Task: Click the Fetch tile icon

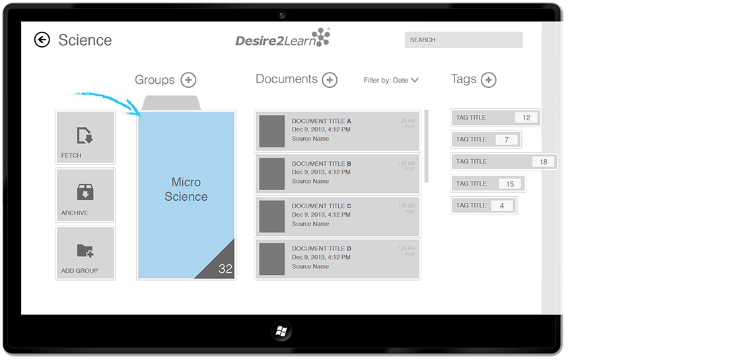Action: 85,135
